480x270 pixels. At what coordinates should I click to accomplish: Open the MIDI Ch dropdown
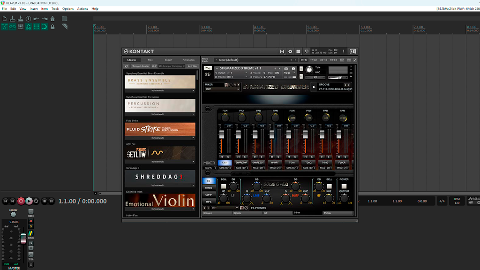(x=232, y=77)
